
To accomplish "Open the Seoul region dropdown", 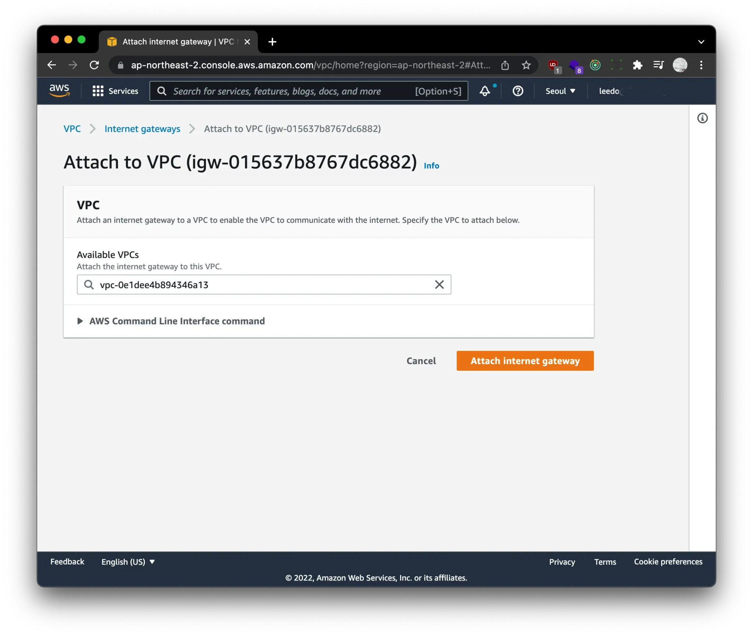I will pyautogui.click(x=560, y=91).
